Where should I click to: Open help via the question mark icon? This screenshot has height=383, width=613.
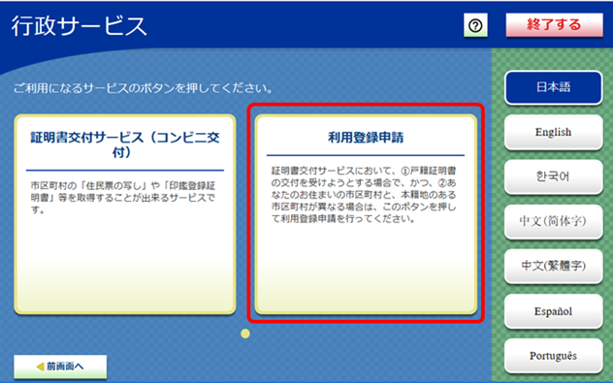(475, 26)
